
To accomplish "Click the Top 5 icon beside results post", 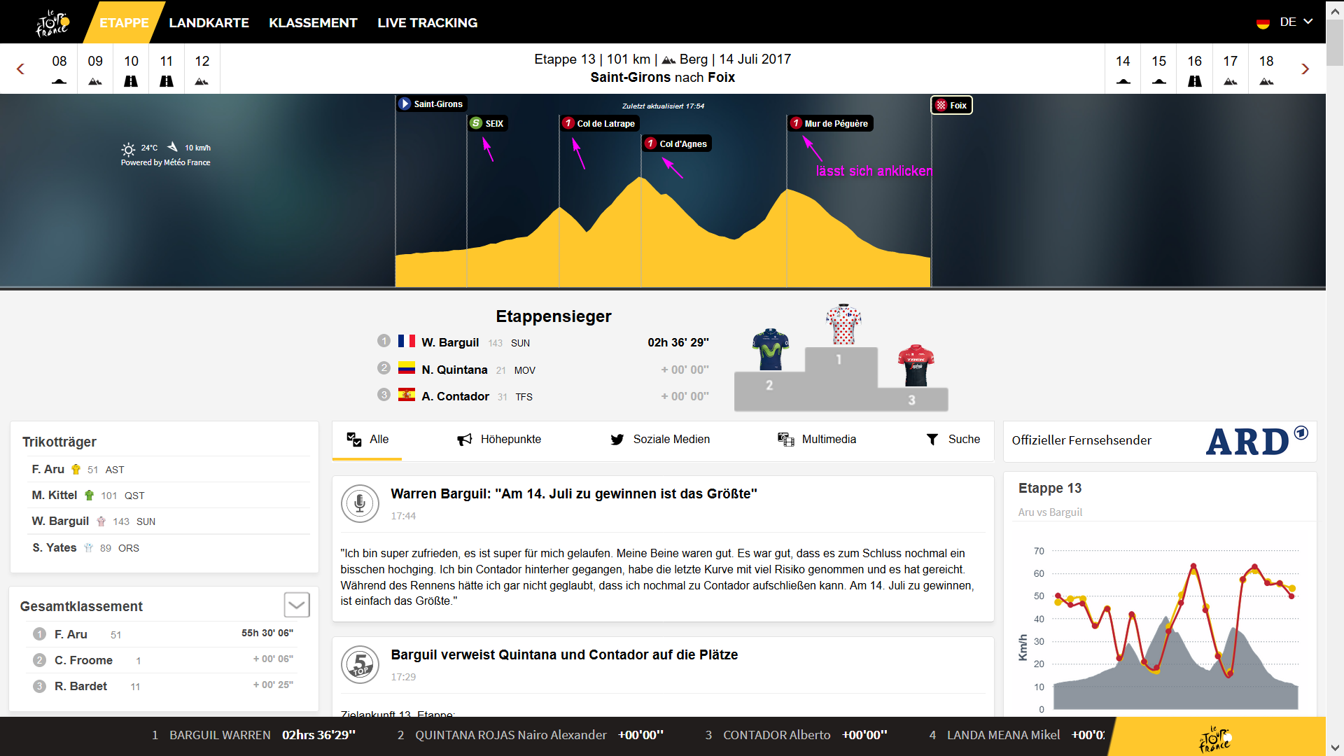I will pos(360,664).
